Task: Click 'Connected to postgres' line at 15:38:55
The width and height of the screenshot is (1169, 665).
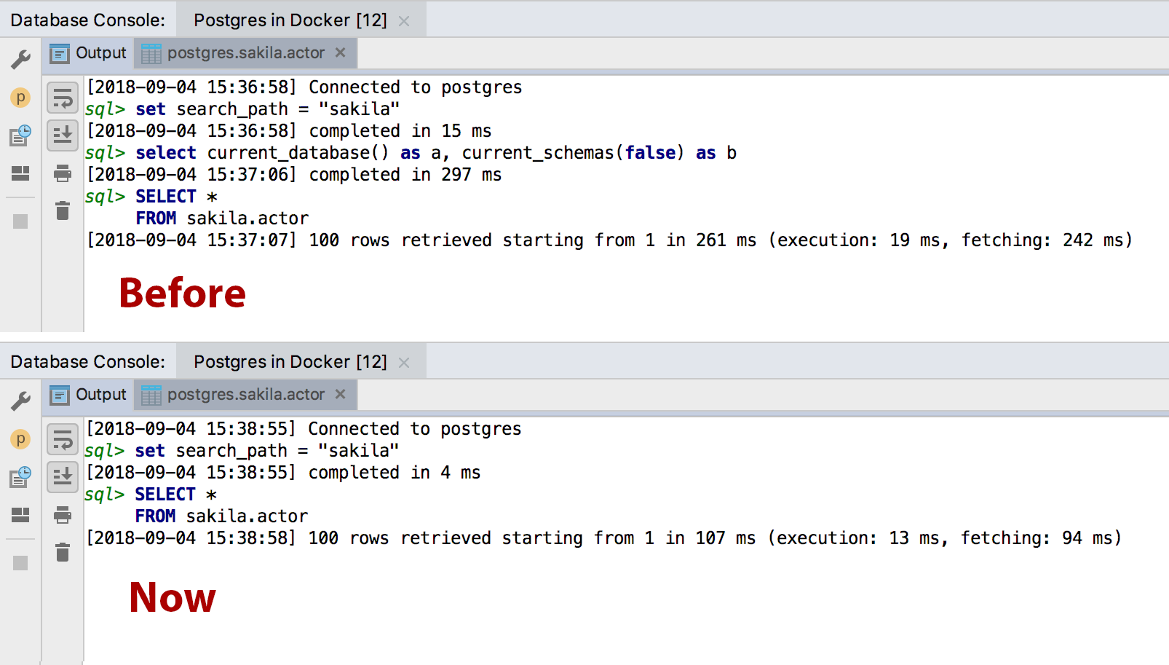Action: point(304,429)
